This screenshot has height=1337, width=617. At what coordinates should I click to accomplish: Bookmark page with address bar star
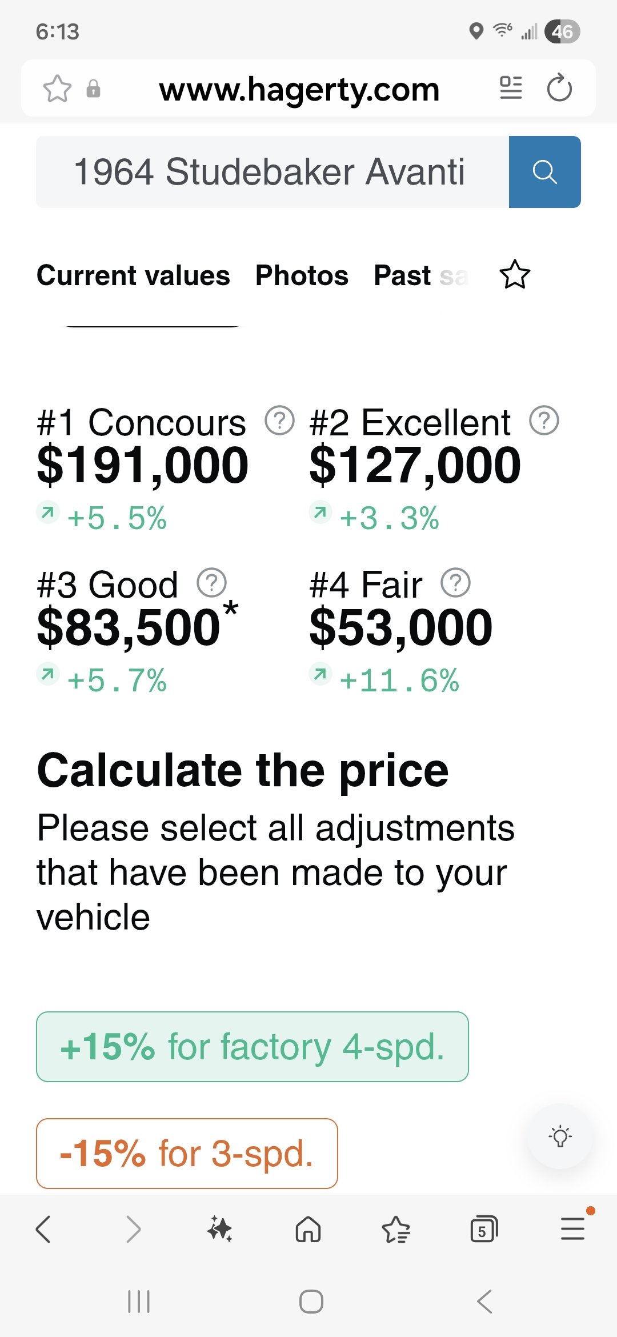coord(57,89)
